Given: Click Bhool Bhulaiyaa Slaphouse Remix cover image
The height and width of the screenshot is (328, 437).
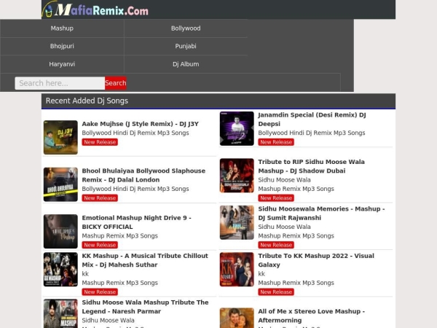Looking at the screenshot, I should (x=60, y=184).
